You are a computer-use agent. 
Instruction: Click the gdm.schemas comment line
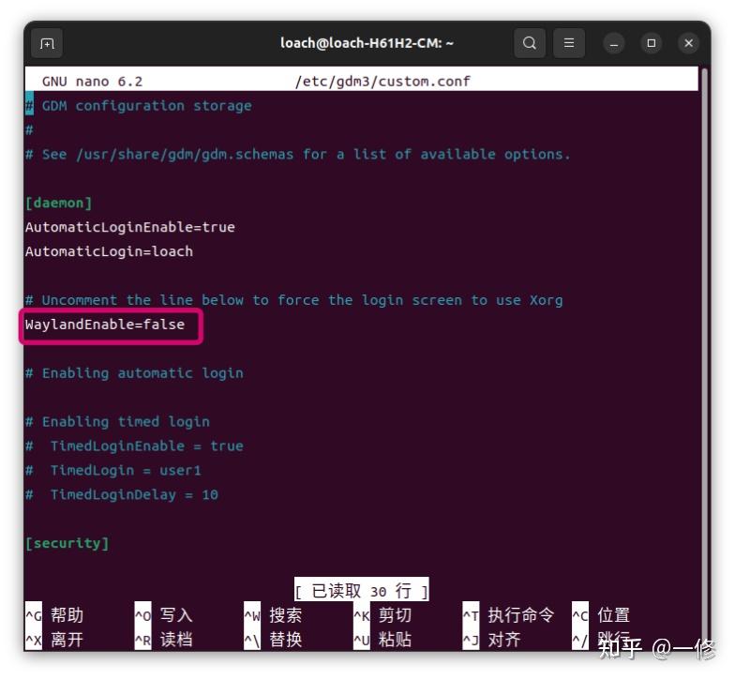[x=298, y=155]
